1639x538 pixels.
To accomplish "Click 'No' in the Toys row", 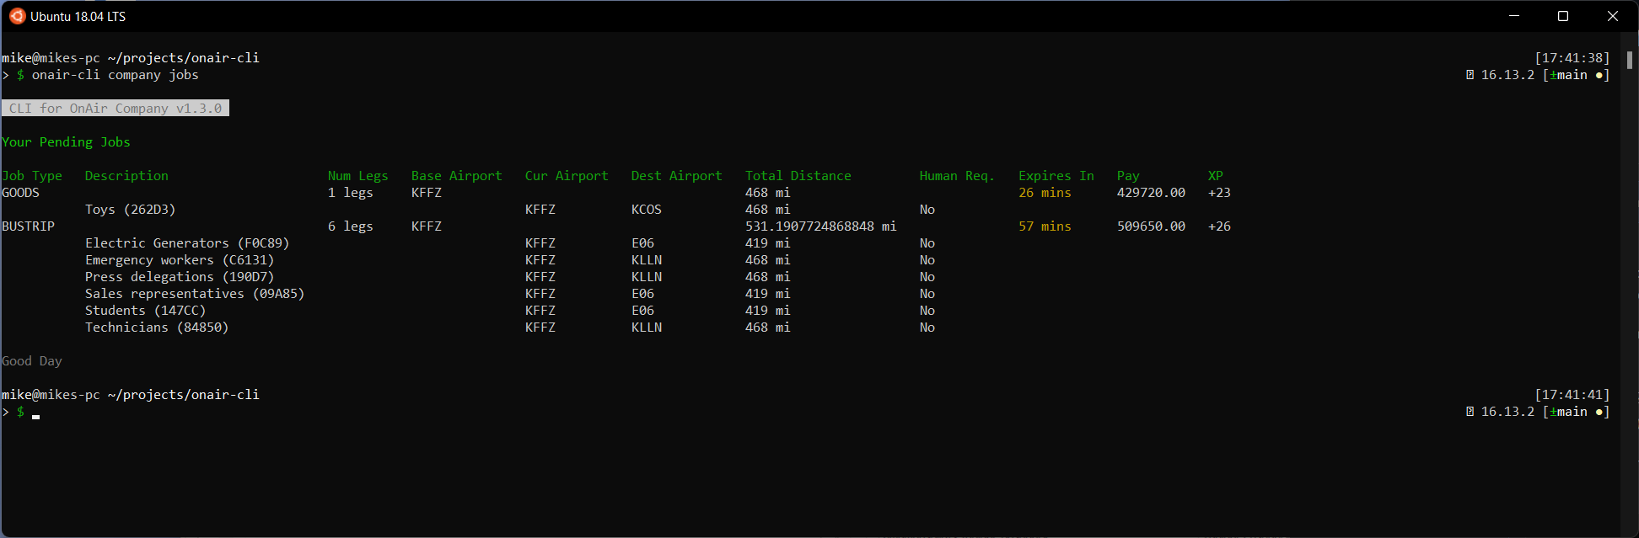I will 927,210.
